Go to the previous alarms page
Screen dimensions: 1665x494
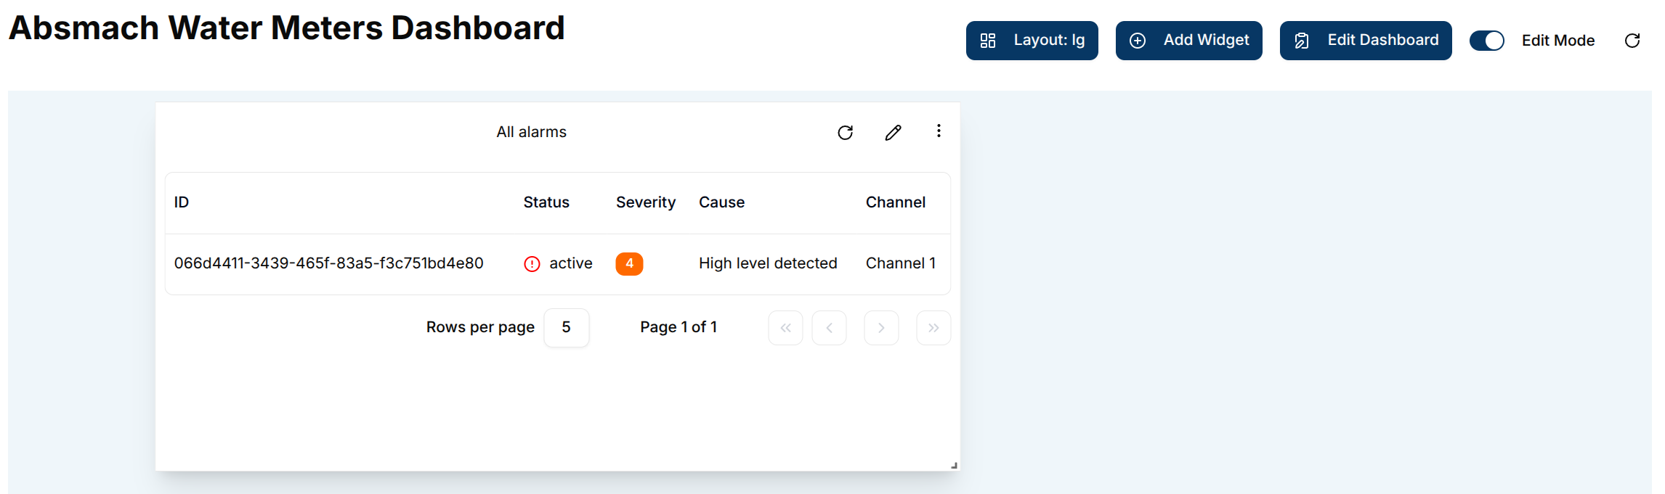point(829,328)
